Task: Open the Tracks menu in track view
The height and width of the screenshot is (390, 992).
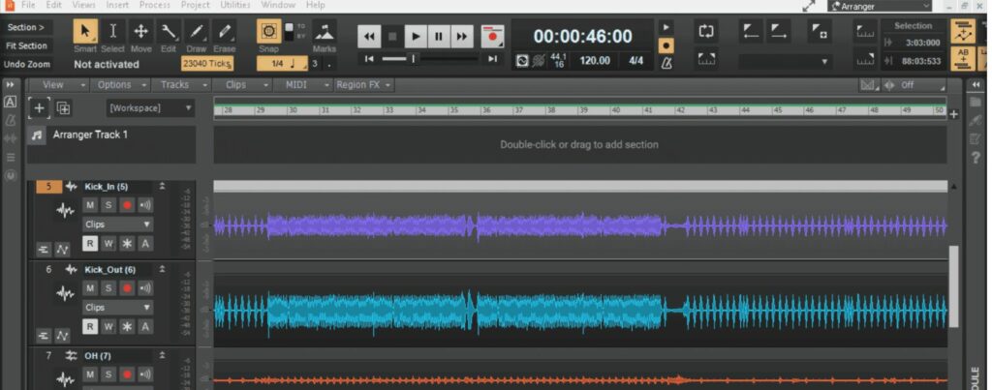Action: [x=178, y=84]
